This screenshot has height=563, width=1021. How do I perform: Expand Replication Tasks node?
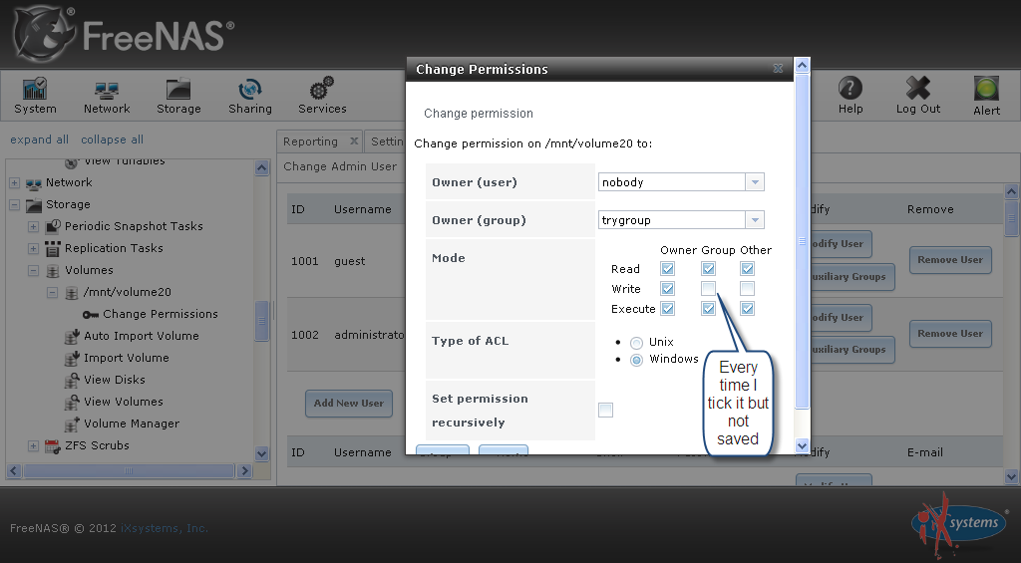pyautogui.click(x=33, y=249)
